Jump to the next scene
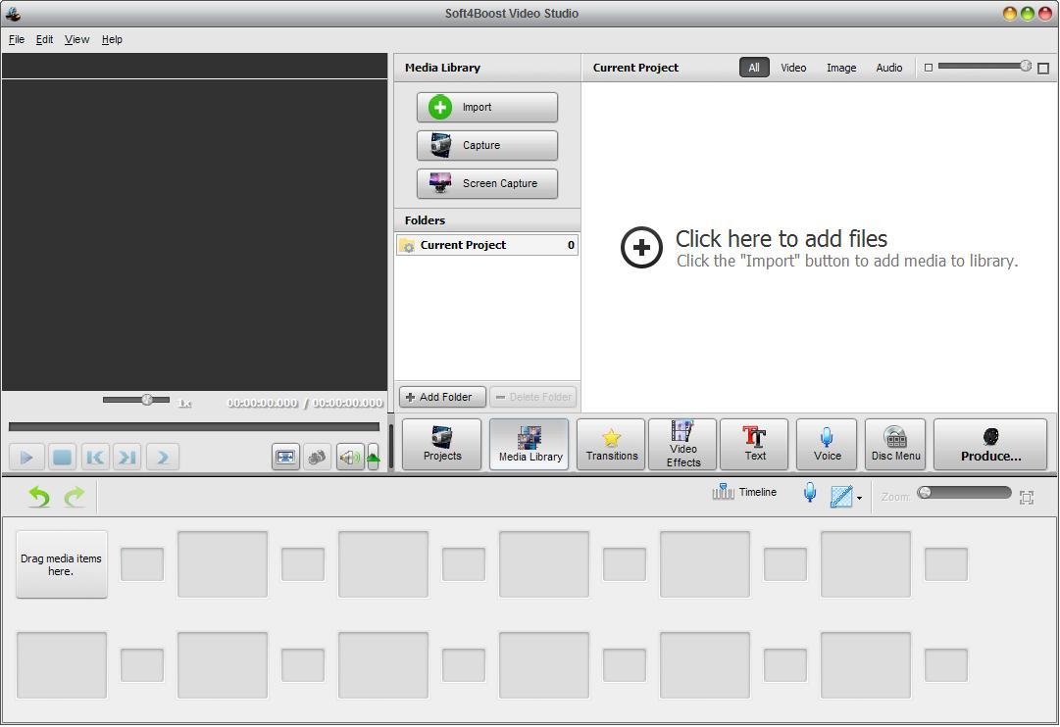 point(162,458)
